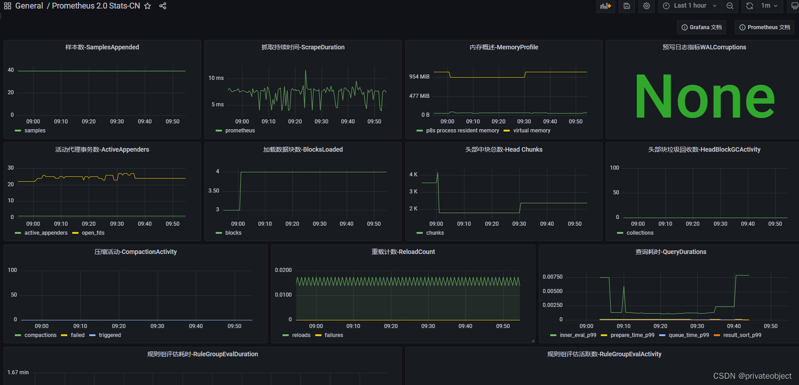
Task: Toggle queue_time_p99 series in QueryDurations legend
Action: coord(689,335)
